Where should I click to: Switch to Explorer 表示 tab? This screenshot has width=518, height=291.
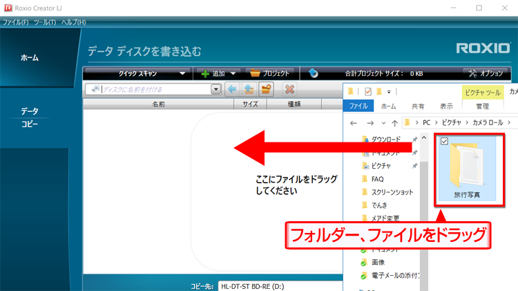point(446,106)
